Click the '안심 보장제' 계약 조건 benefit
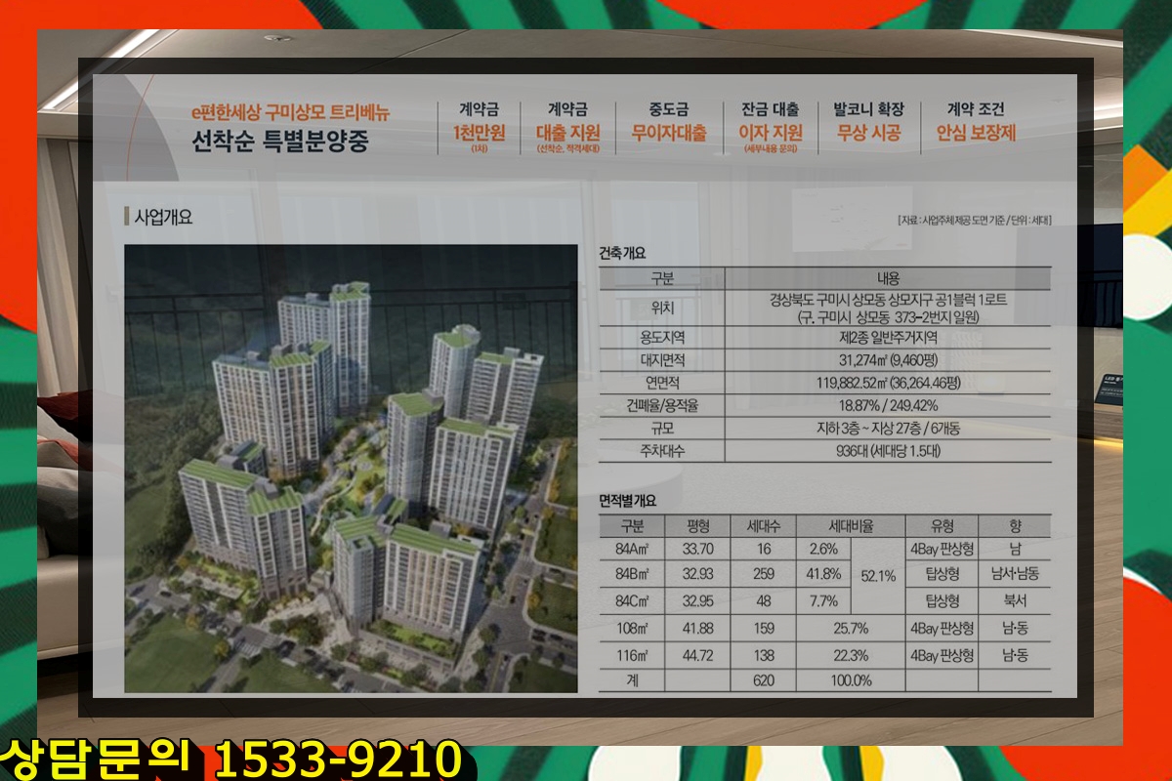 pyautogui.click(x=976, y=134)
